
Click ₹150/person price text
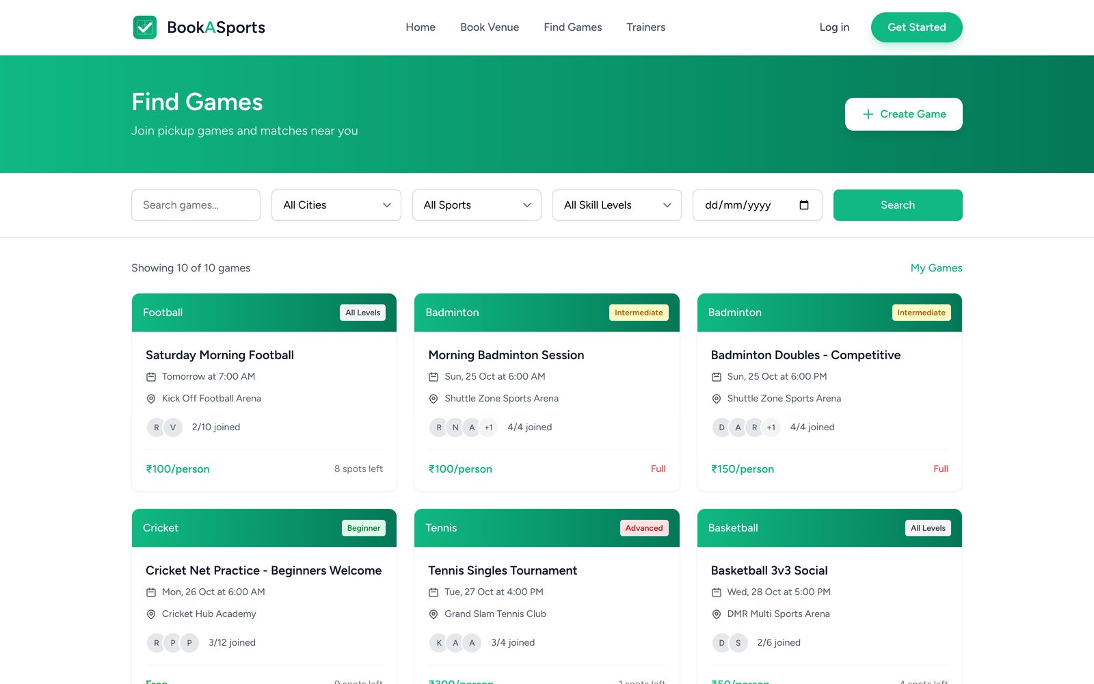(743, 469)
